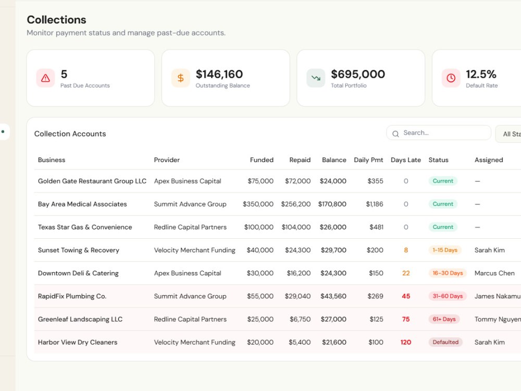Click the Defaulted status badge
This screenshot has height=391, width=521.
click(x=445, y=342)
